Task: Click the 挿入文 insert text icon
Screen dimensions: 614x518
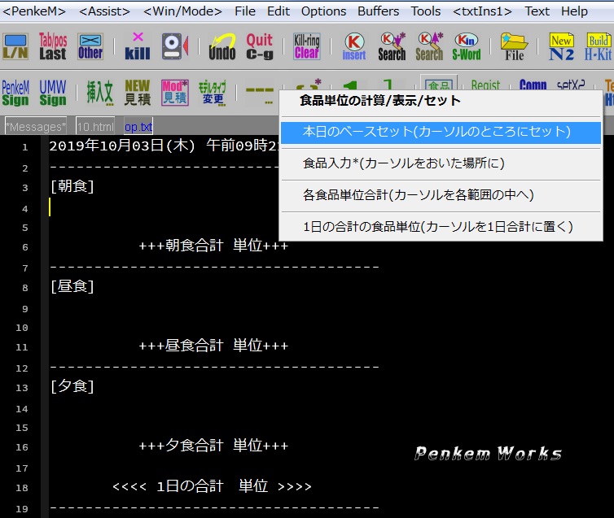Action: (x=100, y=93)
